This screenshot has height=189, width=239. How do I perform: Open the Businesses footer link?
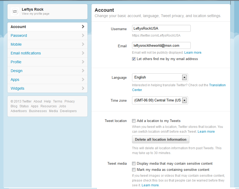coord(38,111)
